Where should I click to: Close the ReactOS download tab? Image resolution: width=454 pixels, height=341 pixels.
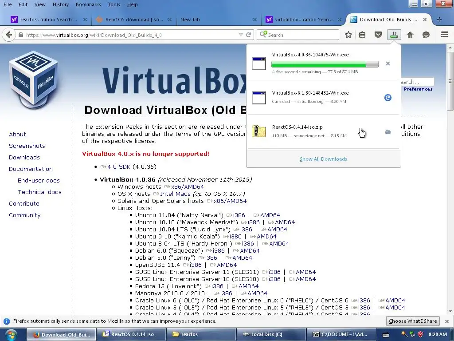coord(170,20)
